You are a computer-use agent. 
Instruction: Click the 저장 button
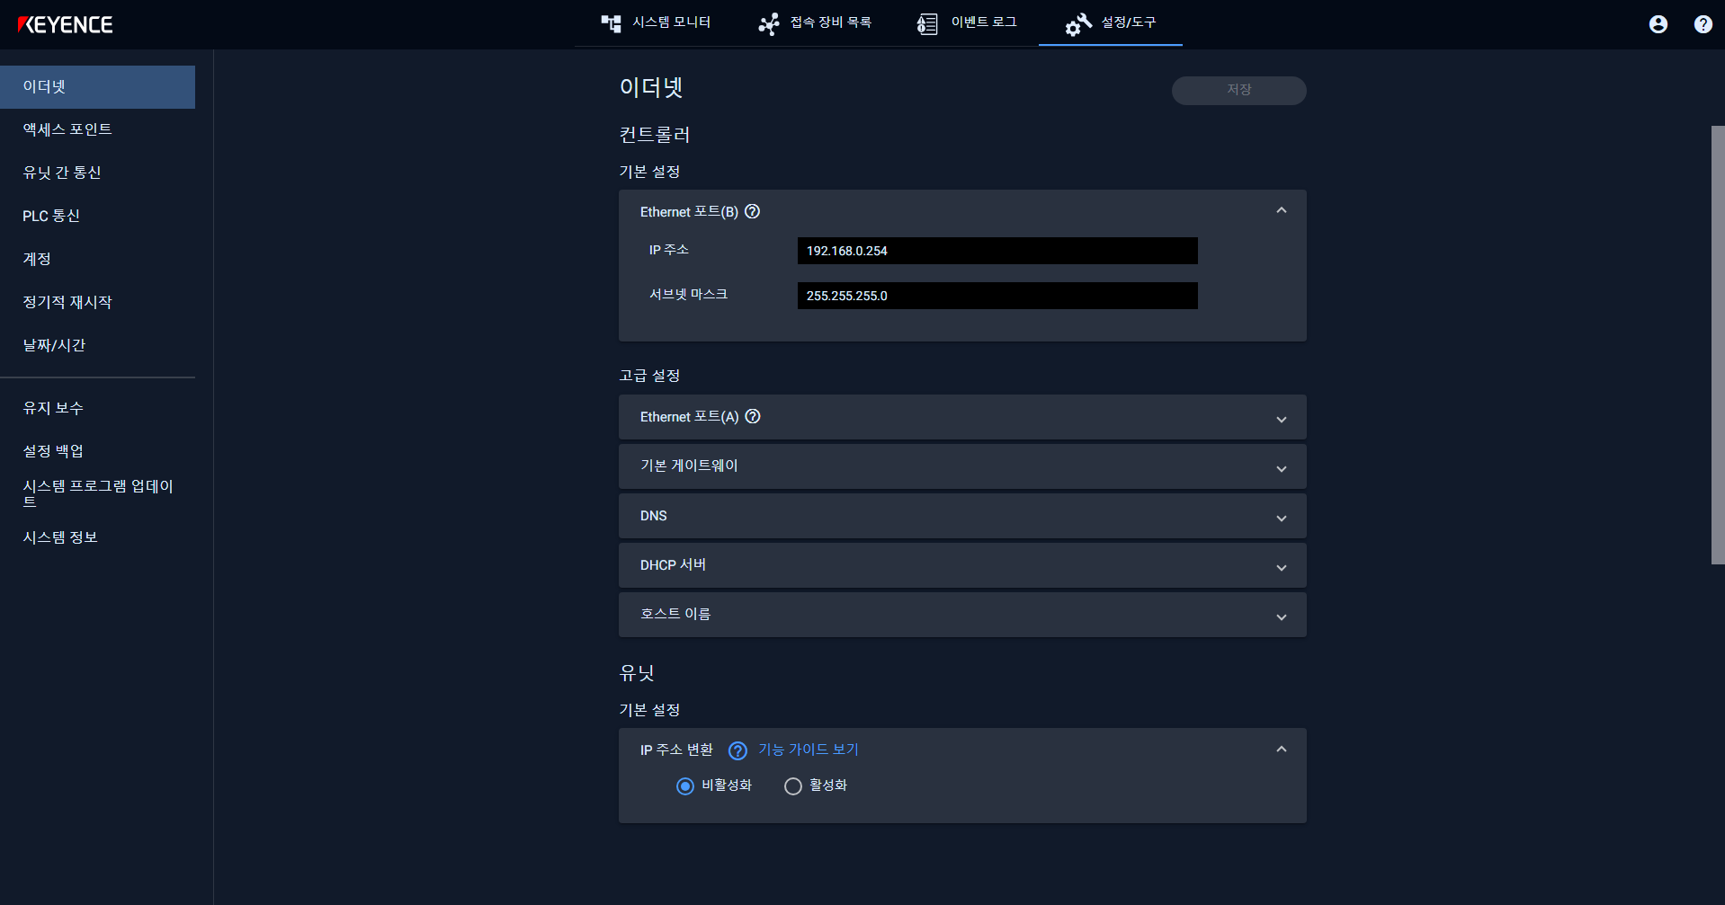point(1238,91)
